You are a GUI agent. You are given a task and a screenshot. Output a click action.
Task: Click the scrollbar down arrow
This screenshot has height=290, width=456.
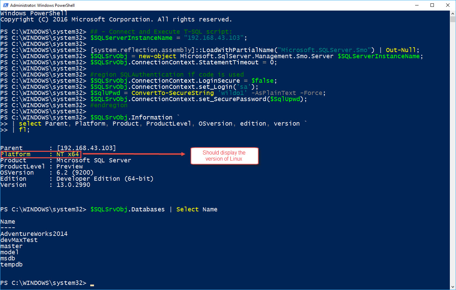point(453,287)
